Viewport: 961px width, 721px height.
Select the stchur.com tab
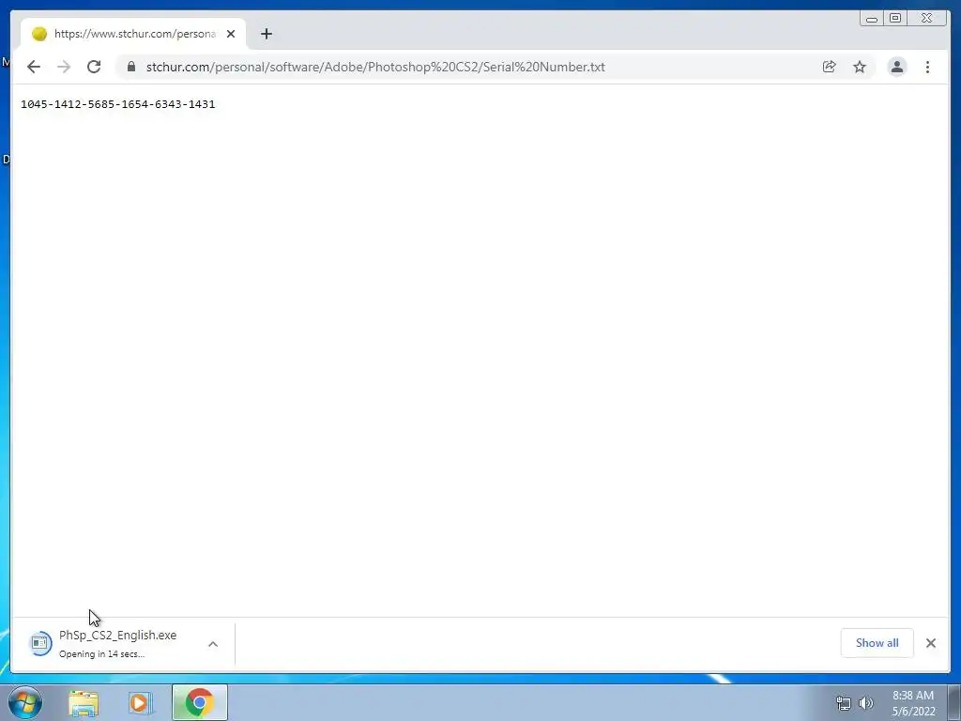(x=133, y=34)
